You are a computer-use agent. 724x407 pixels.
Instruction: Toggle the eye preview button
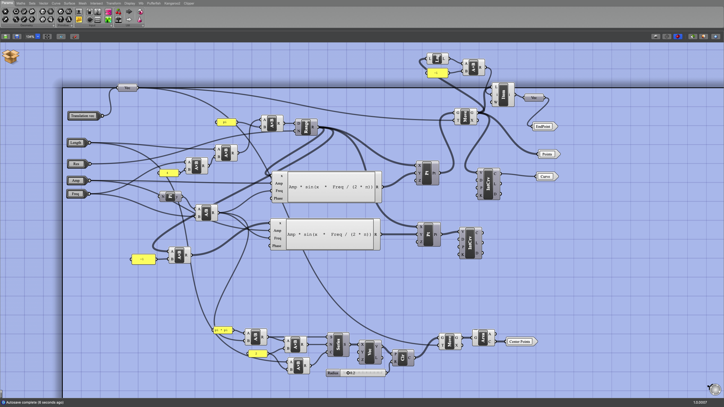pos(61,36)
